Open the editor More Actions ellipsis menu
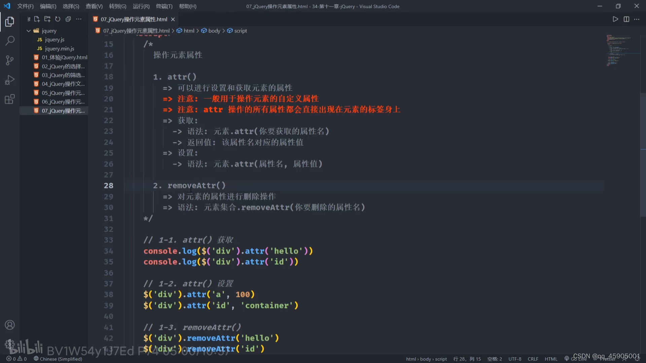 click(x=637, y=19)
